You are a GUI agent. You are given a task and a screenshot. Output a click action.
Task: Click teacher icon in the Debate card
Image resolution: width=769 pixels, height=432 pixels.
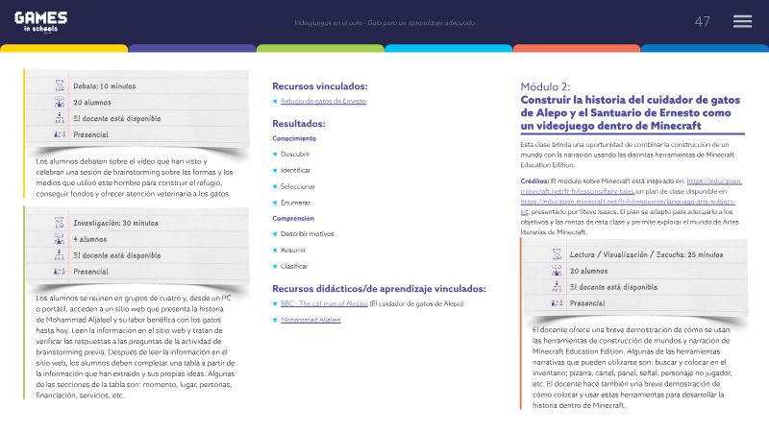pos(60,118)
